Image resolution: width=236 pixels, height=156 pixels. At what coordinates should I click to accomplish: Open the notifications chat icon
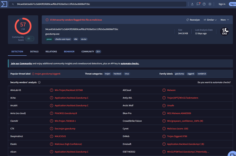click(x=198, y=4)
